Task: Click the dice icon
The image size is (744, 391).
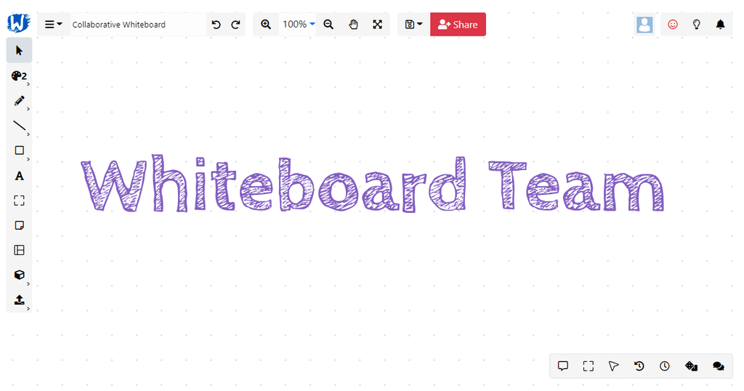Action: (x=692, y=366)
